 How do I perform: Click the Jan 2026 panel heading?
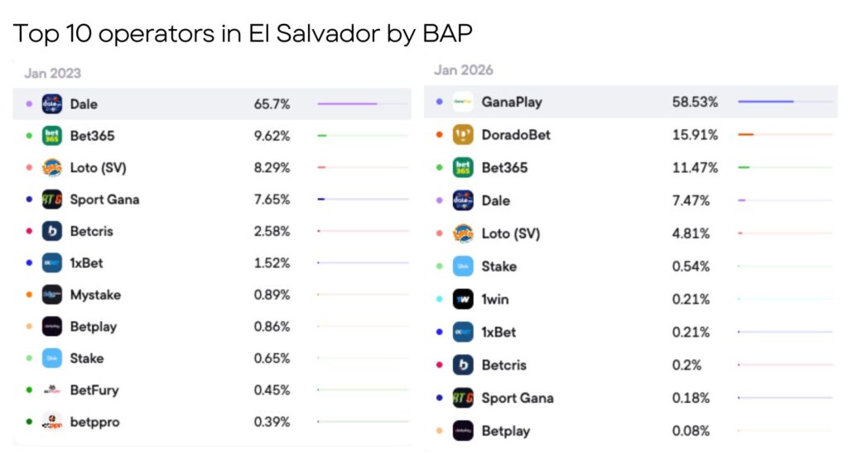(x=463, y=70)
